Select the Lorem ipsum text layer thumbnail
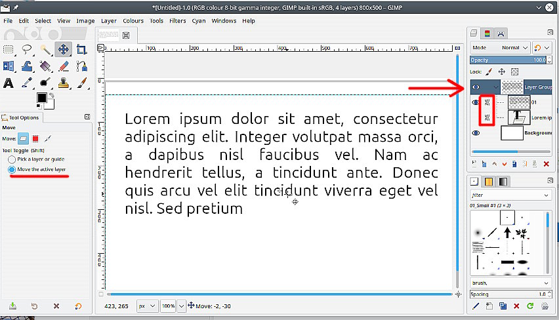This screenshot has height=320, width=559. [519, 117]
